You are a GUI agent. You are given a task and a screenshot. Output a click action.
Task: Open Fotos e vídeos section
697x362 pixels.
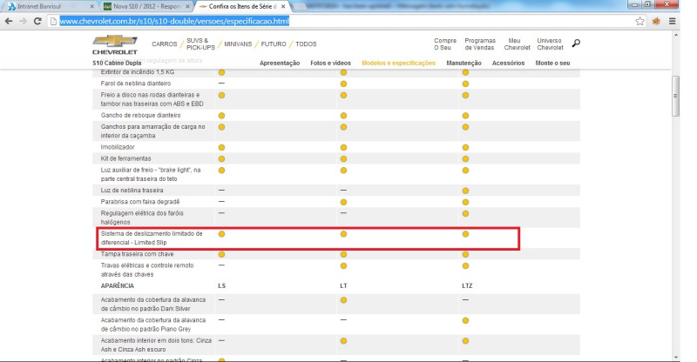[330, 63]
